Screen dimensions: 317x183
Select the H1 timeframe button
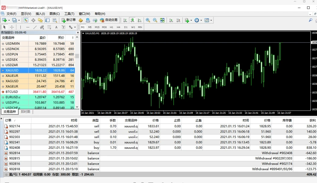click(111, 27)
